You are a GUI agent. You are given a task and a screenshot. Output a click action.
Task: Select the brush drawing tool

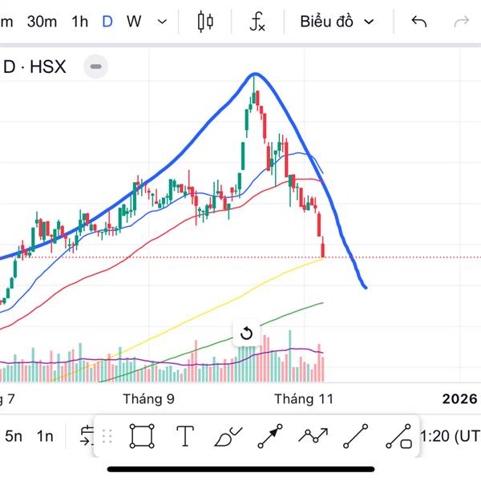(x=228, y=437)
